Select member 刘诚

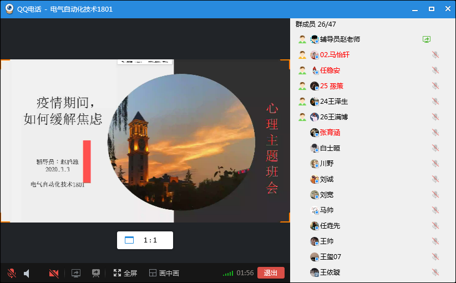327,179
